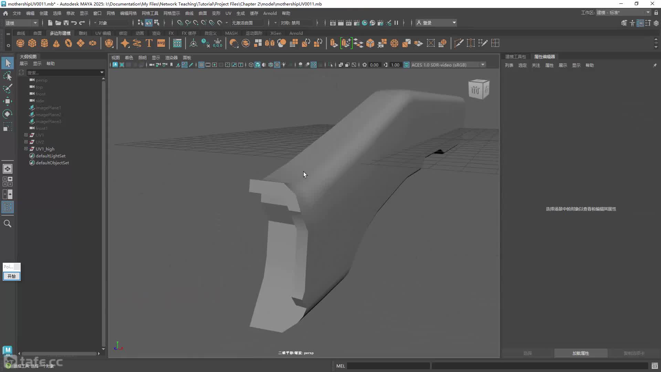Open the Arnold menu in the menu bar

click(x=270, y=13)
